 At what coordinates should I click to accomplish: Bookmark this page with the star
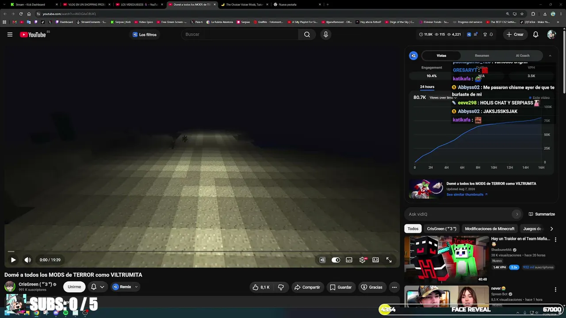point(522,14)
